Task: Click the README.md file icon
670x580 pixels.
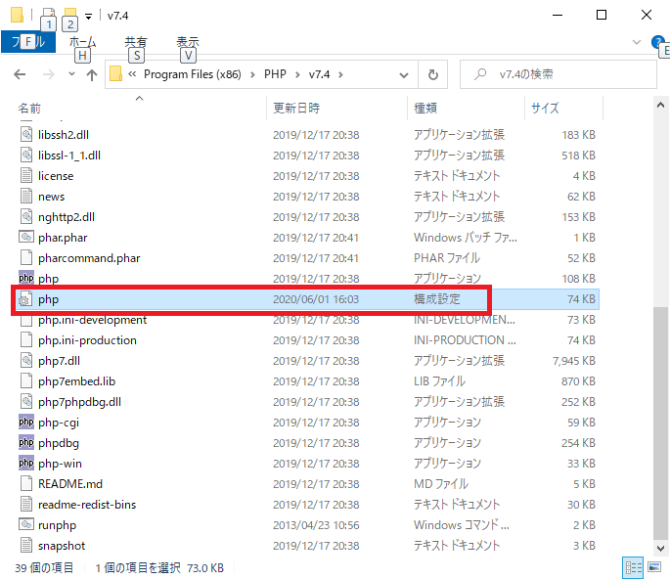Action: click(26, 483)
